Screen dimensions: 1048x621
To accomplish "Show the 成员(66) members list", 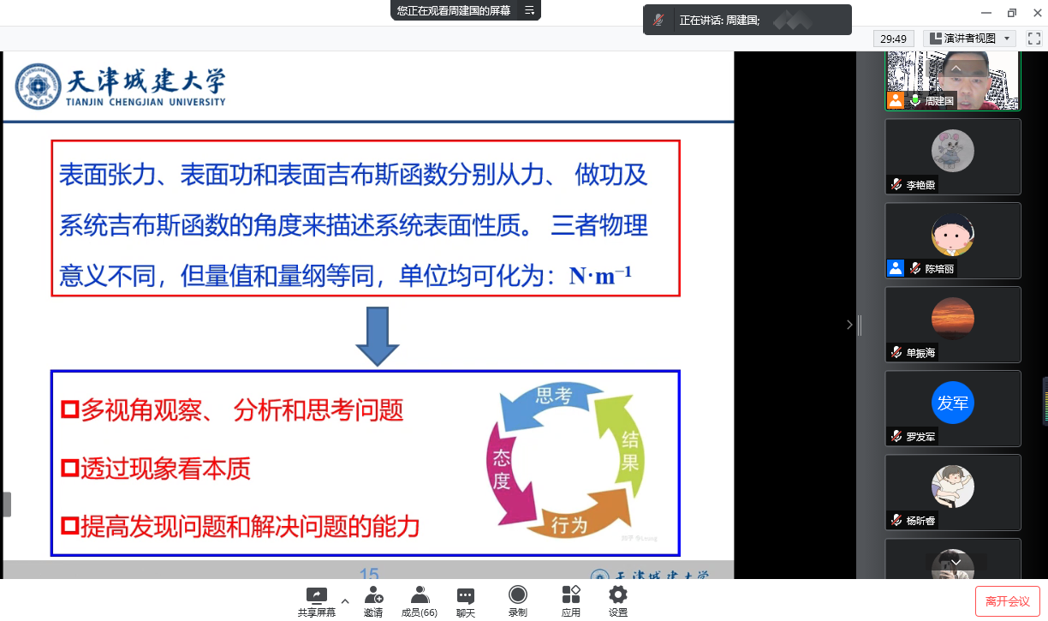I will [x=420, y=595].
